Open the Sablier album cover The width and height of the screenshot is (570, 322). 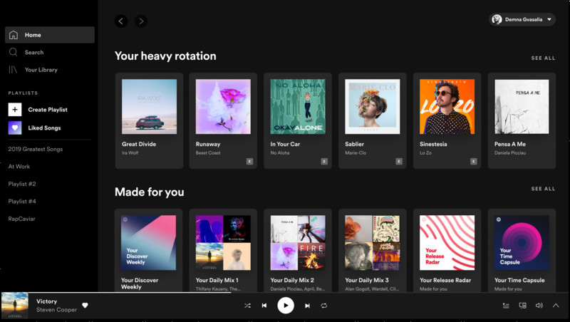click(x=372, y=106)
